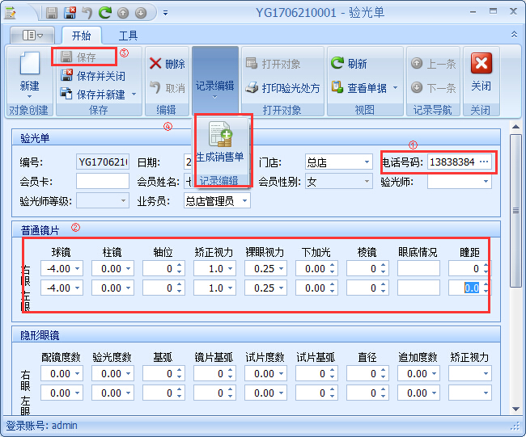Click the 删除 delete button
Screen dimensions: 526x437
tap(167, 64)
